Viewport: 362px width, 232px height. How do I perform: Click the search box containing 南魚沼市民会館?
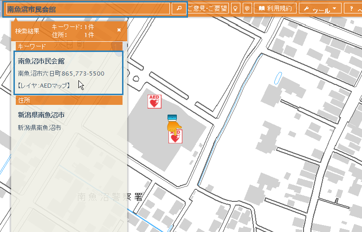point(88,9)
